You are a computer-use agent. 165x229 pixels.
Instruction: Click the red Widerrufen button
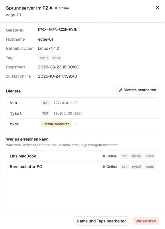pyautogui.click(x=146, y=221)
